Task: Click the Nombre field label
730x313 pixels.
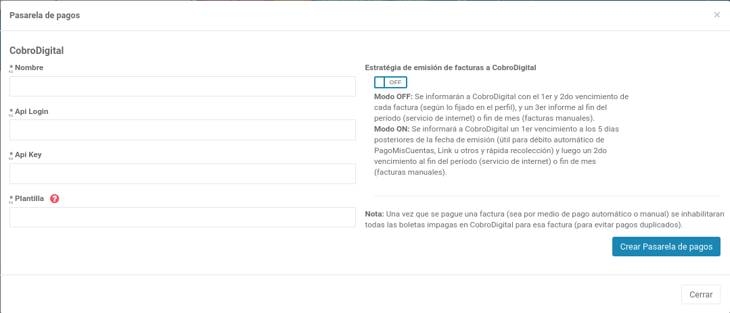Action: point(26,68)
